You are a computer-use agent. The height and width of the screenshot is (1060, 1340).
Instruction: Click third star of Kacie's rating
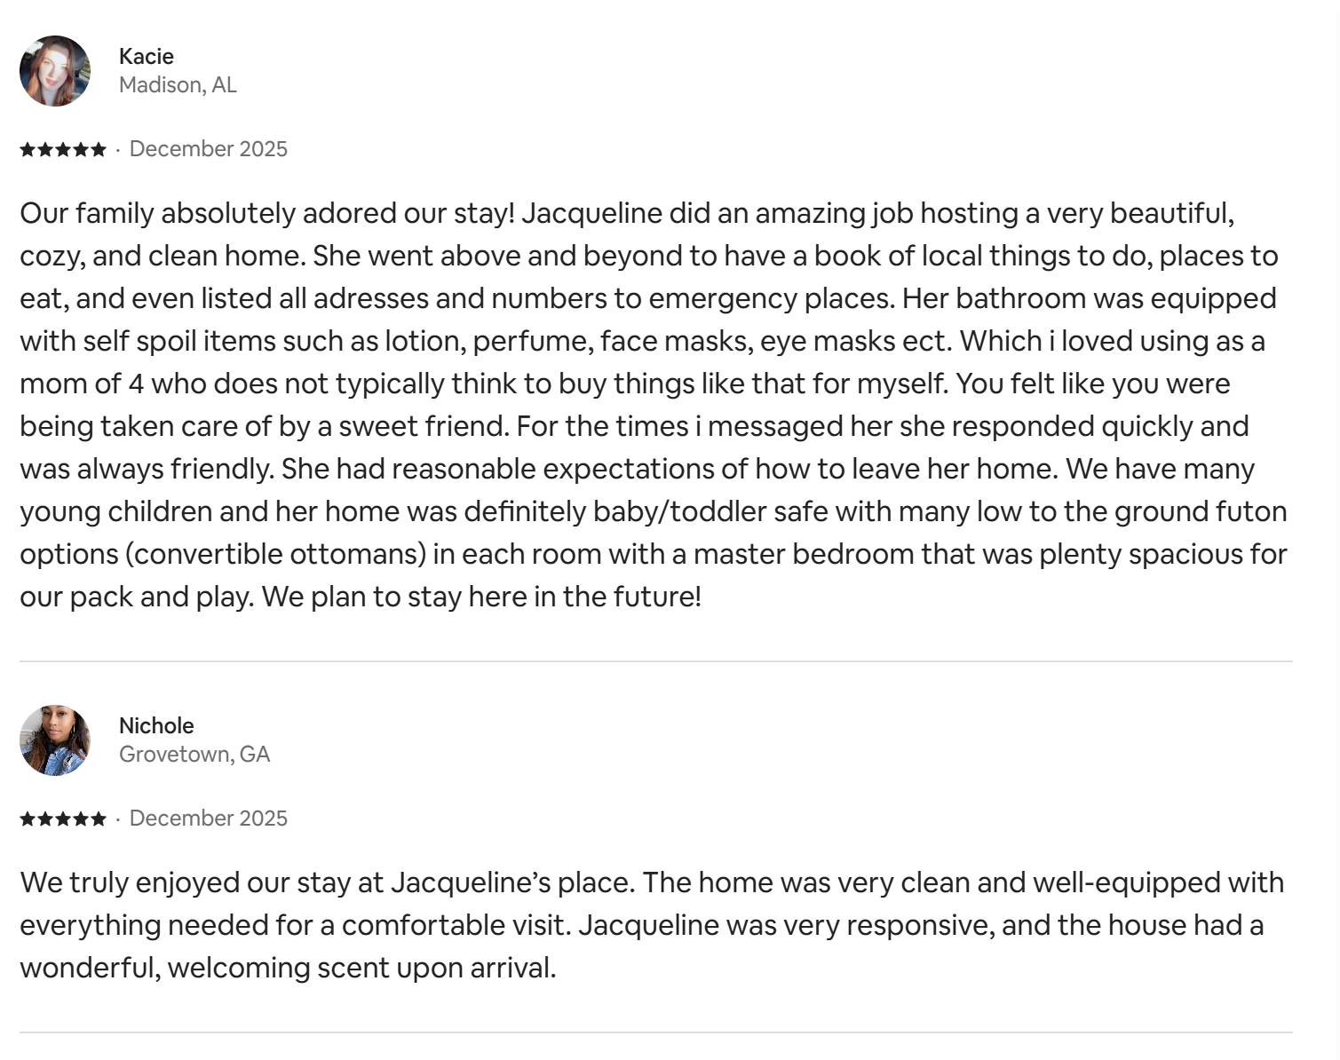(x=63, y=149)
